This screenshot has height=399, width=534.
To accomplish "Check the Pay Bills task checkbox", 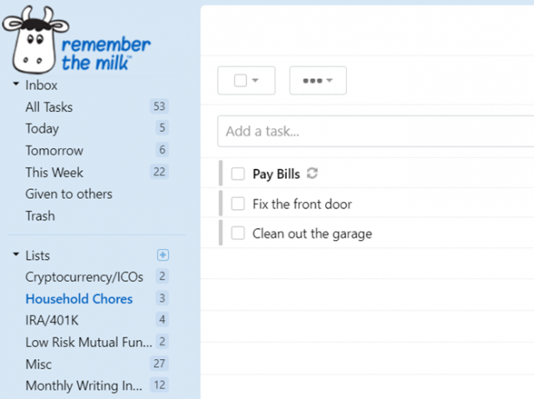I will click(x=238, y=173).
